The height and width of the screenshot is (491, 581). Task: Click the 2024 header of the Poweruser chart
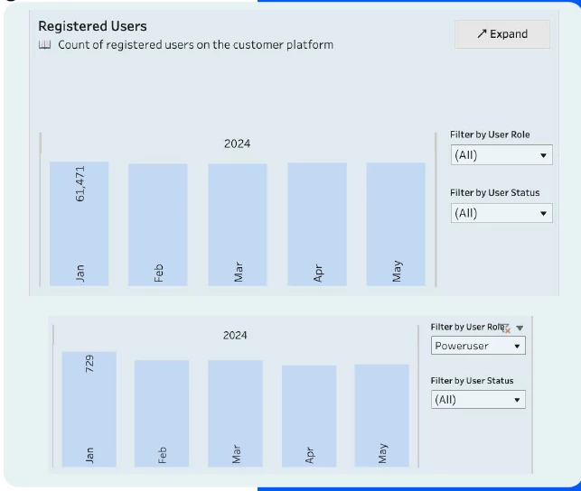point(235,336)
